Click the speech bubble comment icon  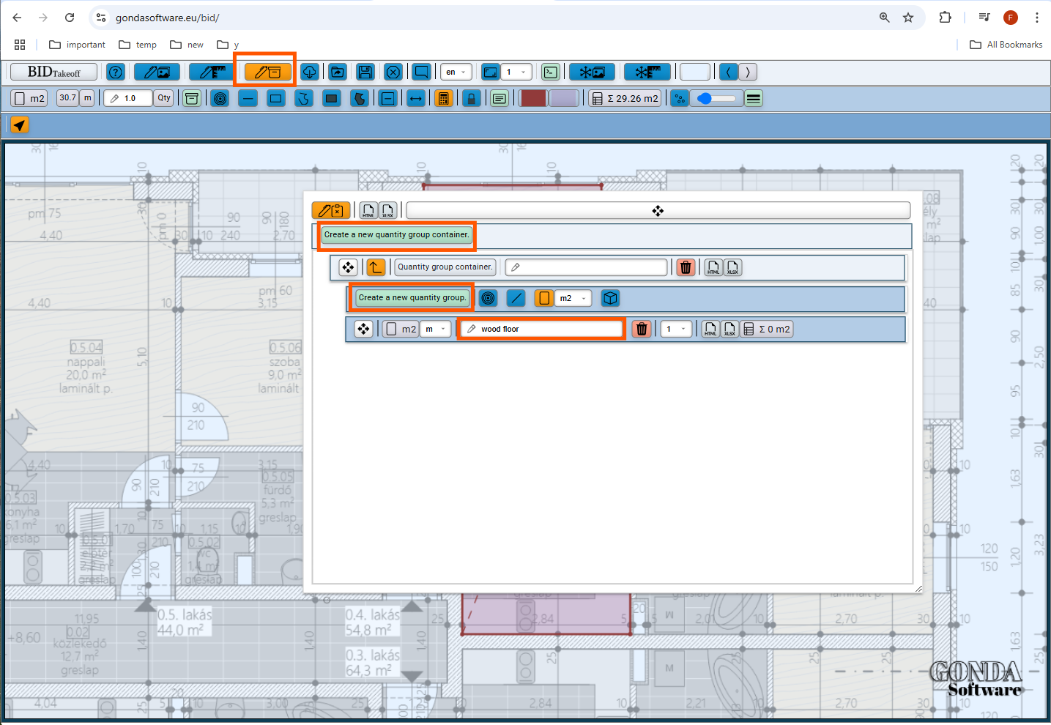421,72
